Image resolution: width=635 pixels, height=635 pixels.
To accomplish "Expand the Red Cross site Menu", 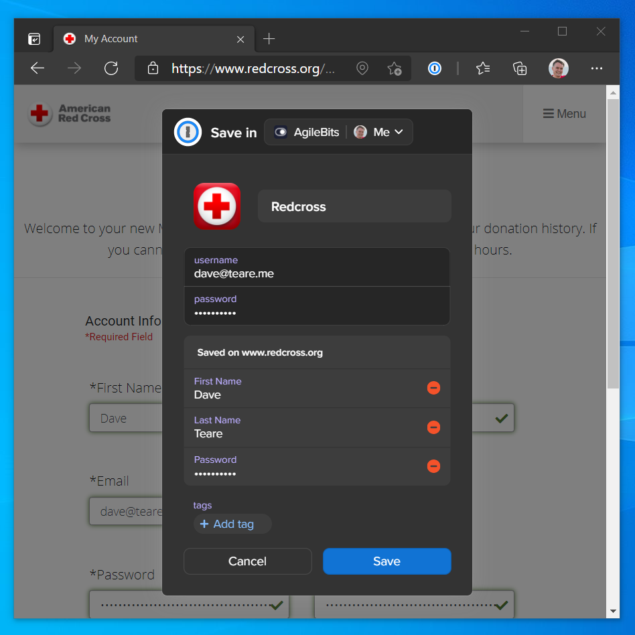I will pos(564,113).
